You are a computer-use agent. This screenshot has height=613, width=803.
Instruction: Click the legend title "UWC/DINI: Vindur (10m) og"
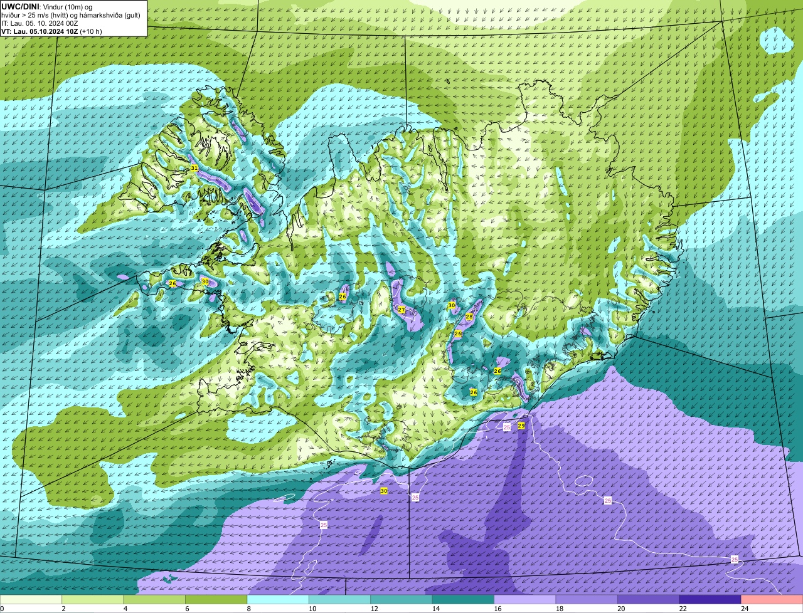[x=46, y=7]
